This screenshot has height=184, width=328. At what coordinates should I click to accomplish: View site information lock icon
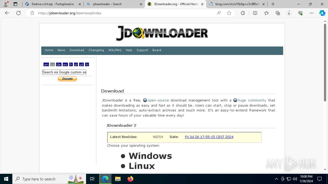click(32, 13)
